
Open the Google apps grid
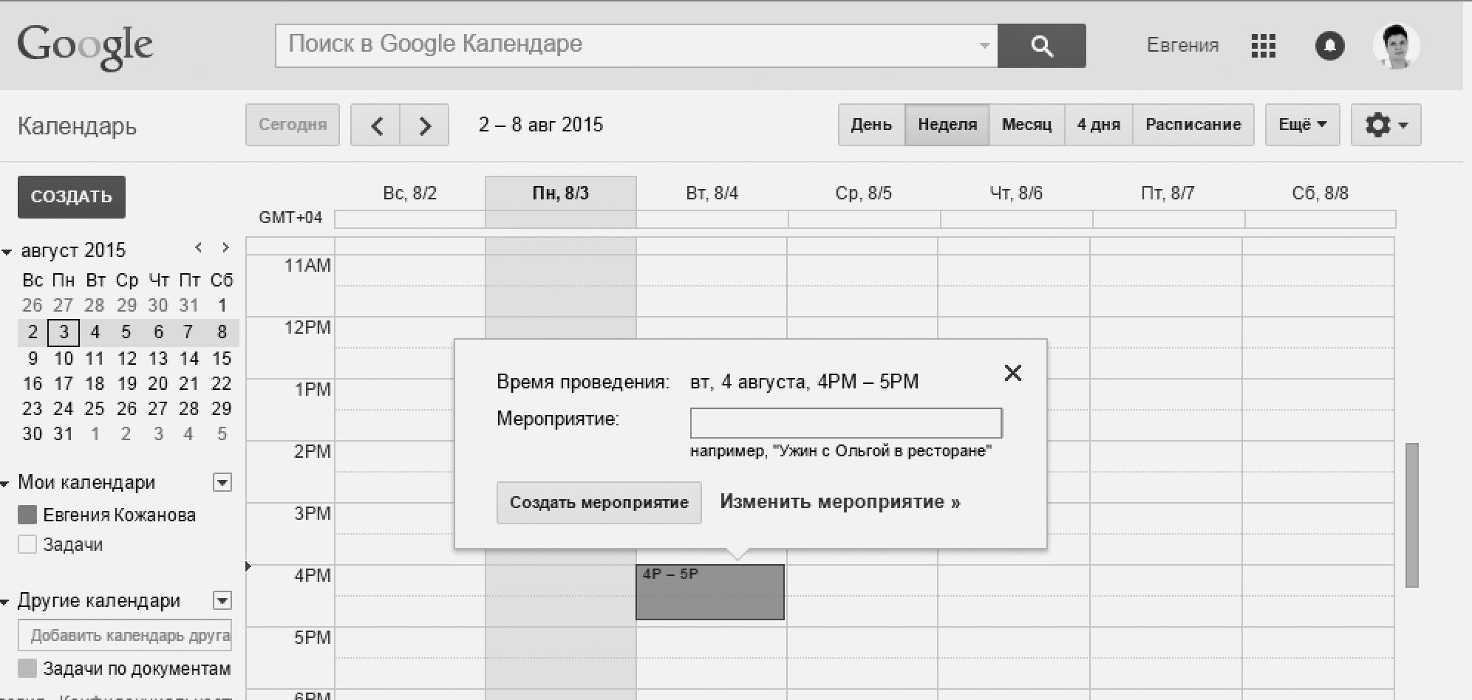(x=1264, y=46)
